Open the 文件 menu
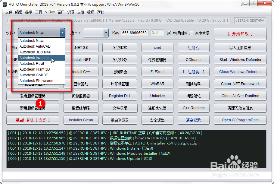The height and width of the screenshot is (184, 274). (x=9, y=12)
